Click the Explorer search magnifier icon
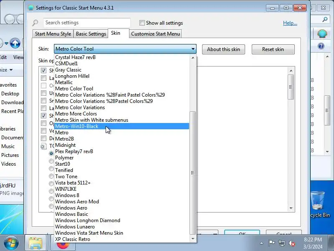Screen dimensions: 334x251 325,20
